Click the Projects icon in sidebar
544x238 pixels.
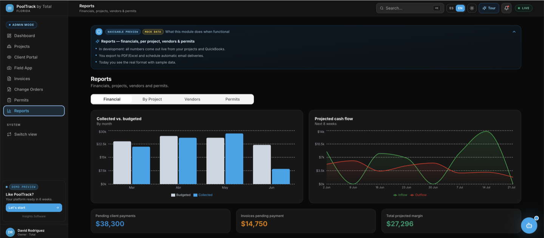coord(9,46)
